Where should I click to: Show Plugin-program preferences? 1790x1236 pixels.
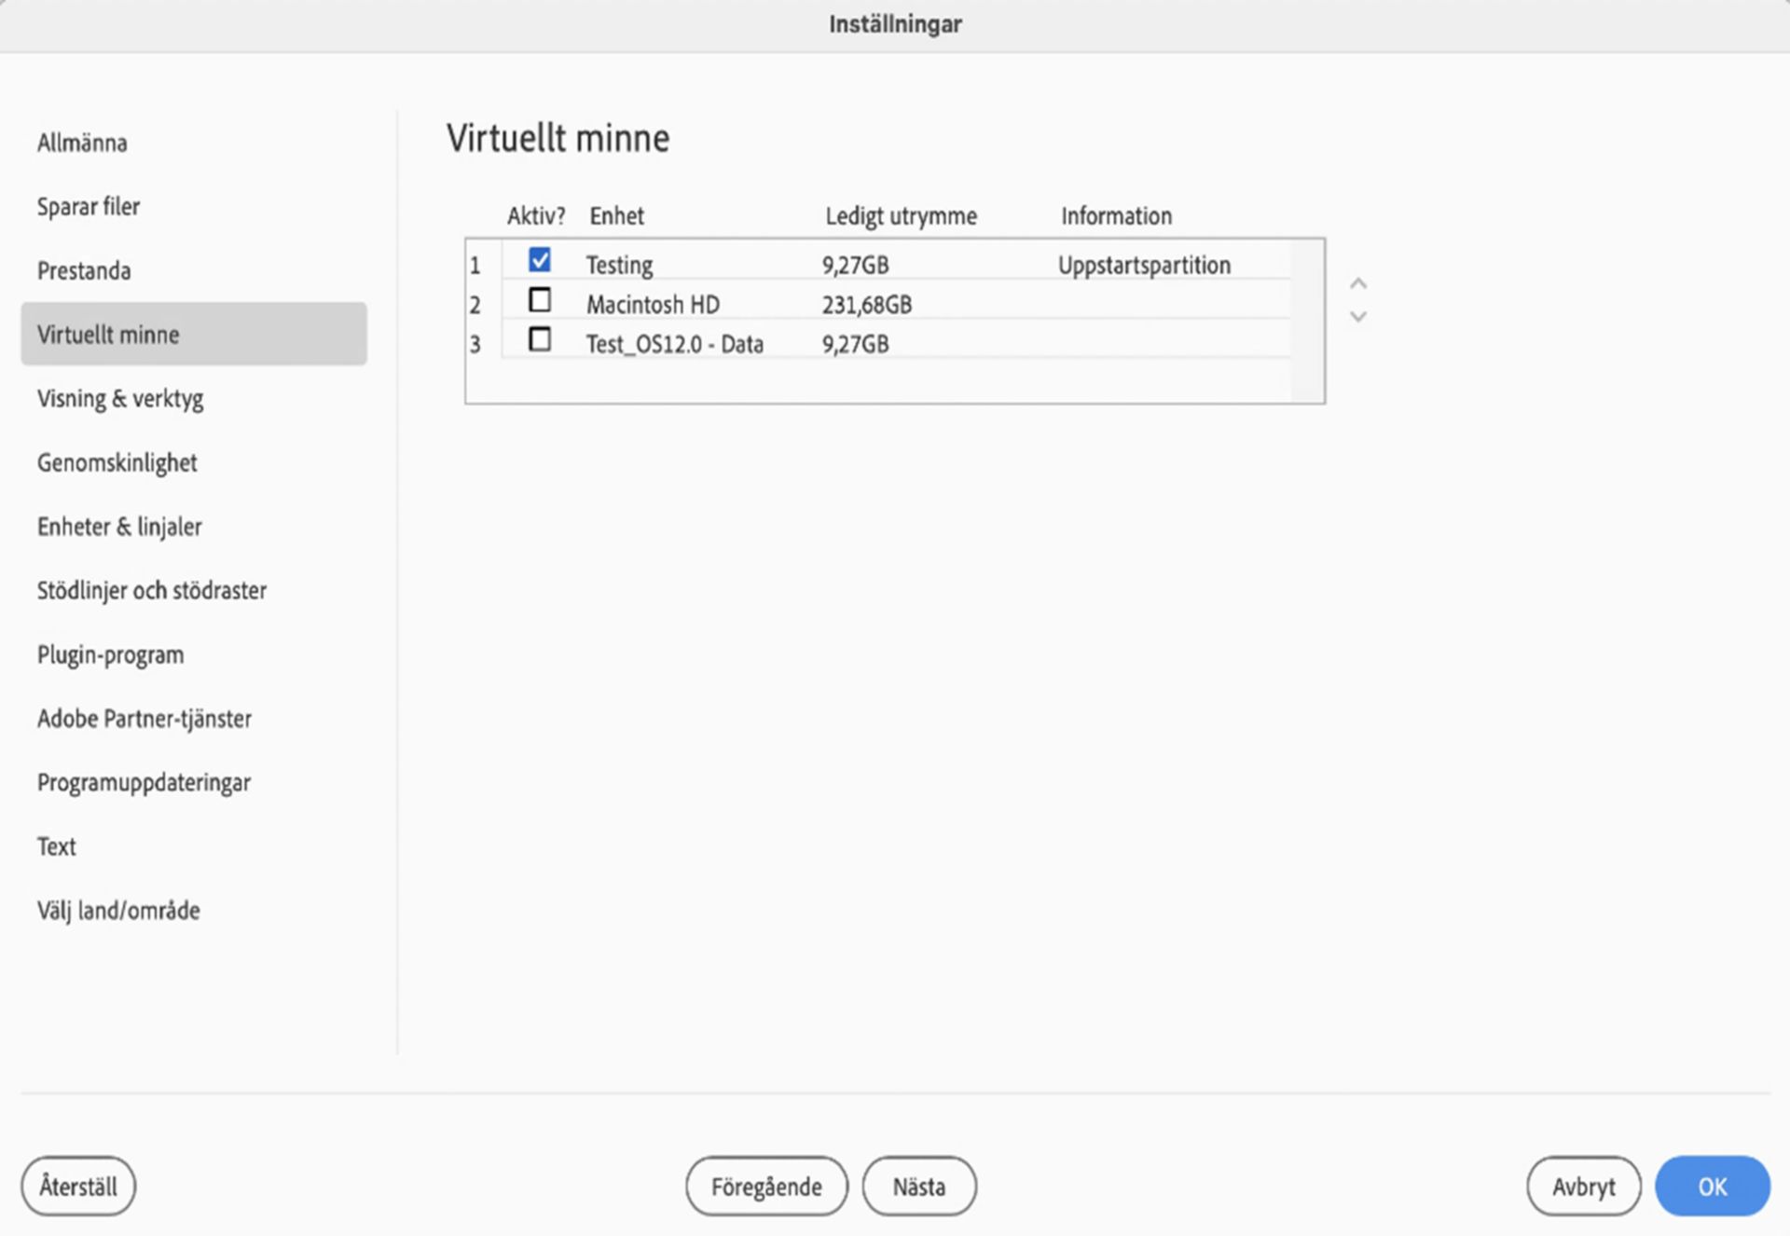111,655
